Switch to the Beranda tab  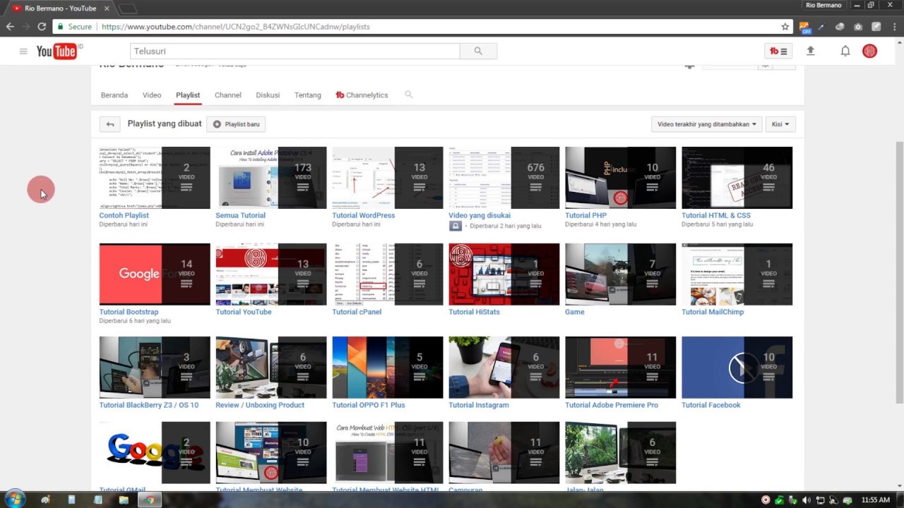tap(114, 95)
